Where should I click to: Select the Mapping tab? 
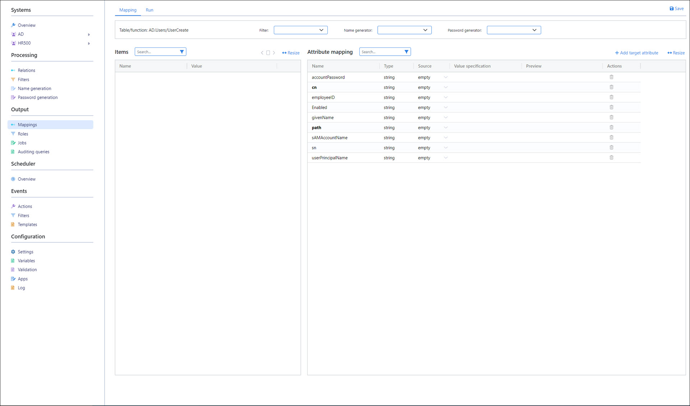[x=127, y=10]
